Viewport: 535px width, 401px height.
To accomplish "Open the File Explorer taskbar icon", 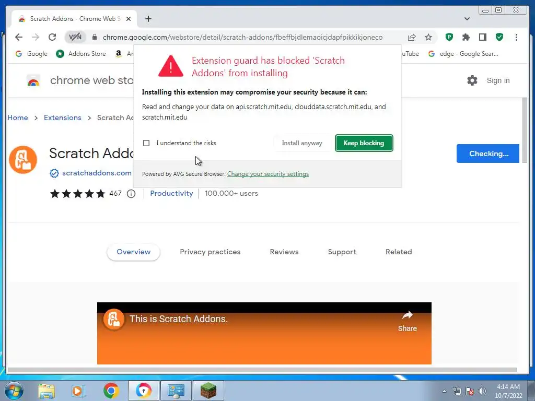I will (x=46, y=391).
